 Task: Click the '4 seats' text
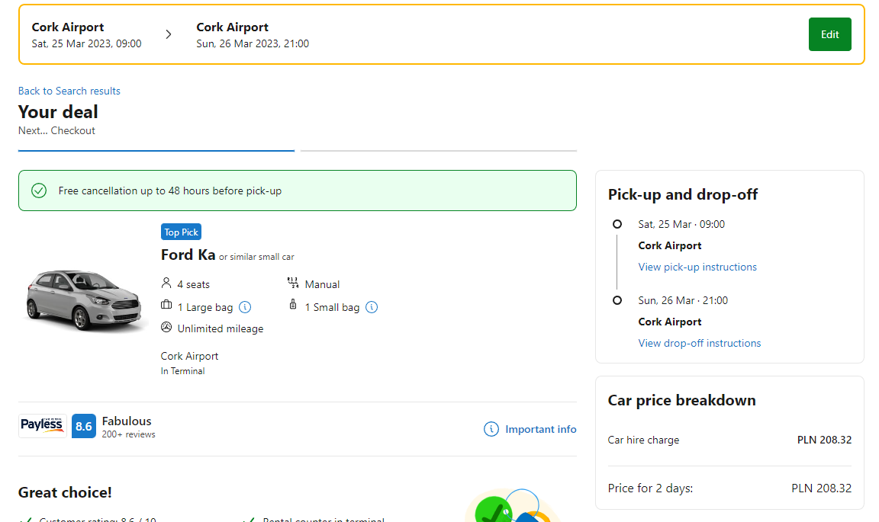tap(193, 284)
